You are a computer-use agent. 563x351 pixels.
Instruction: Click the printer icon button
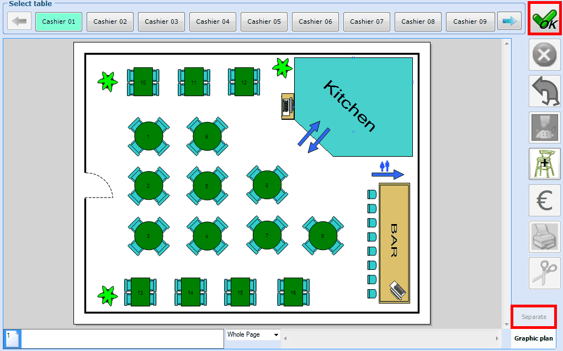(x=544, y=237)
